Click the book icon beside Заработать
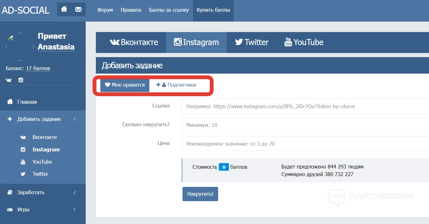 pos(10,192)
